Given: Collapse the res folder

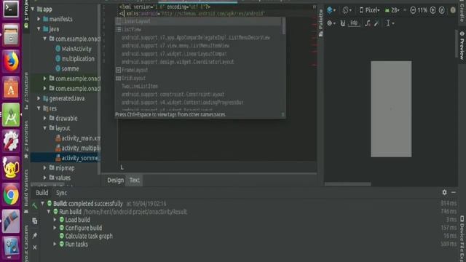Looking at the screenshot, I should pos(39,108).
